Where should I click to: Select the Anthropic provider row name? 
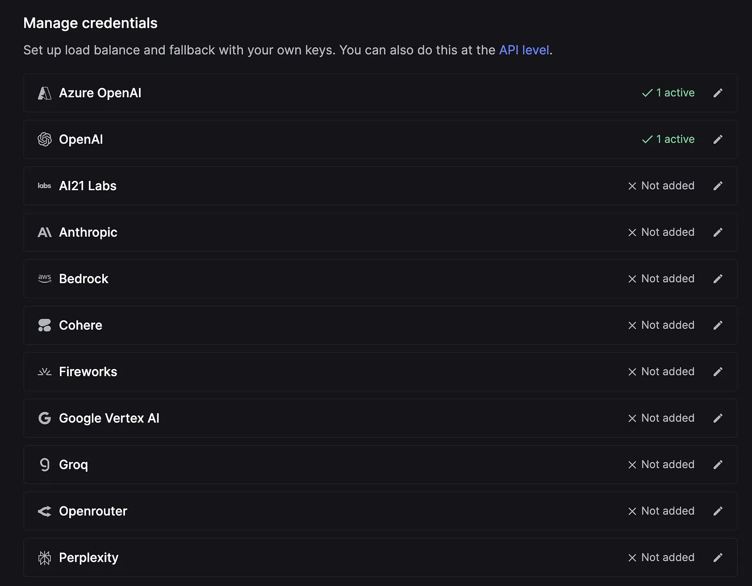tap(88, 233)
